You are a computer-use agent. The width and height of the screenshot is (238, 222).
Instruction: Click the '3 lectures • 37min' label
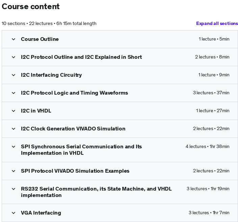click(211, 93)
